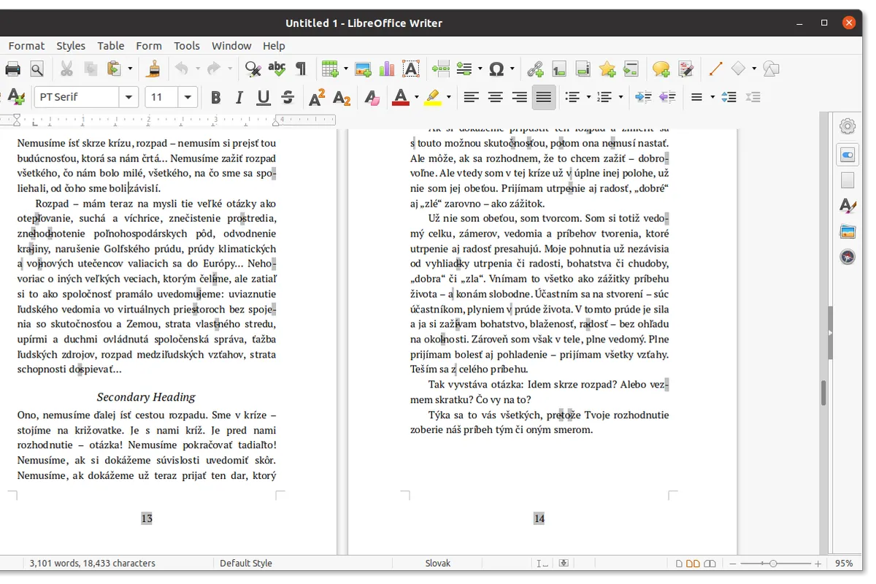Insert a page break
Screen dimensions: 876x584
440,69
